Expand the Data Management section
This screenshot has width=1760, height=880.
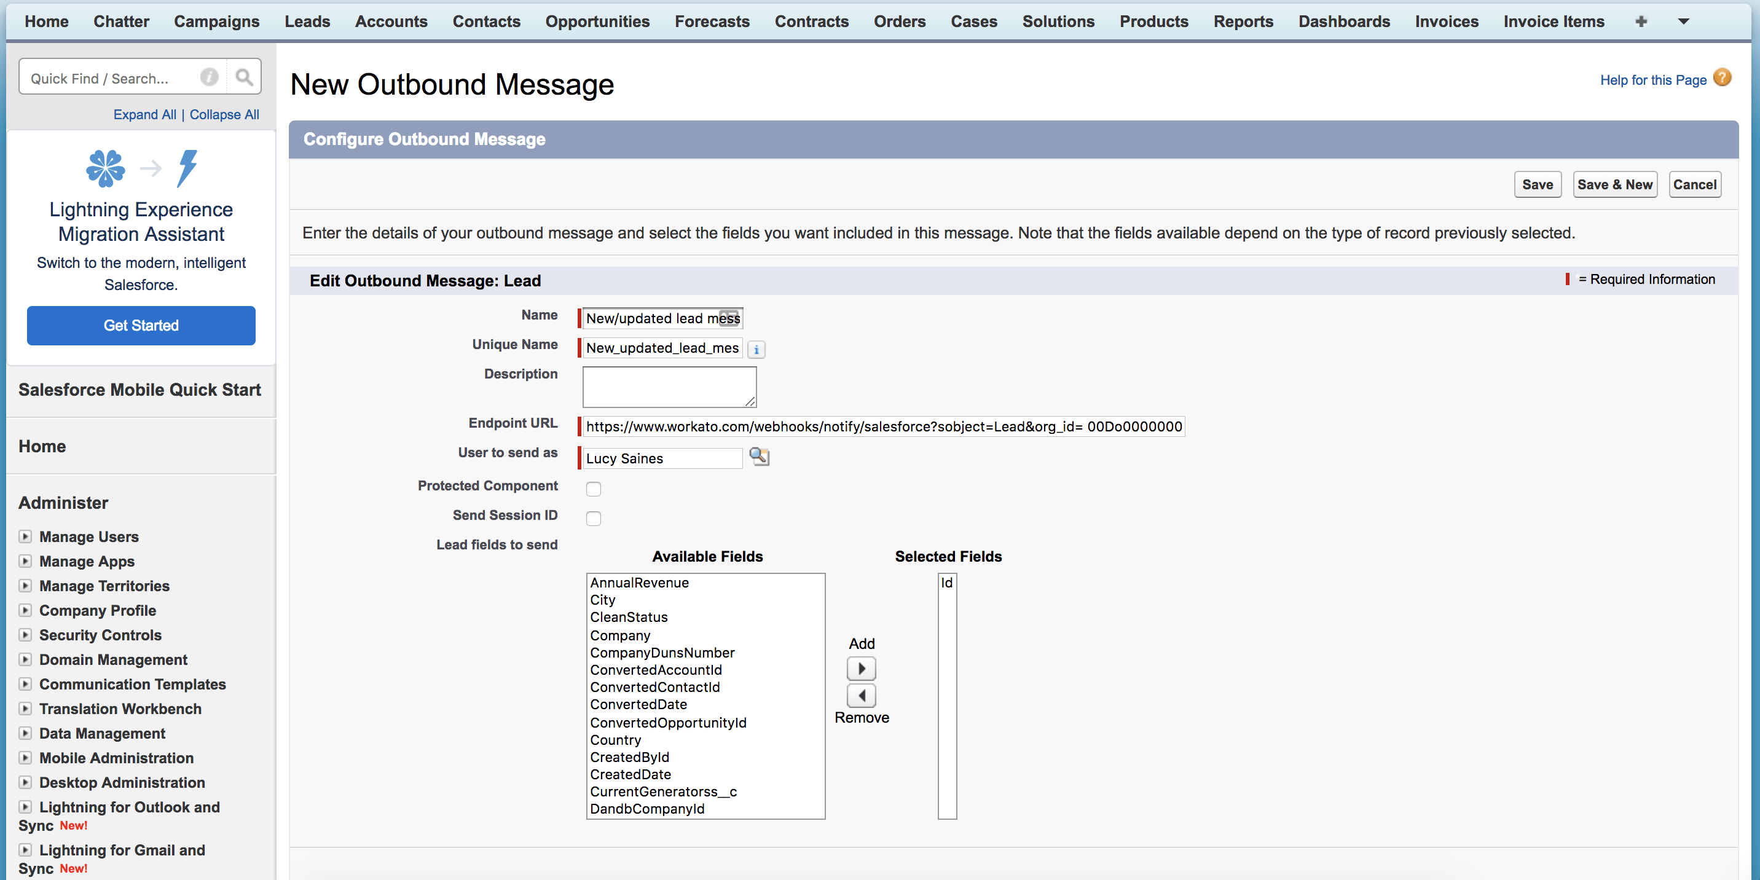[25, 733]
